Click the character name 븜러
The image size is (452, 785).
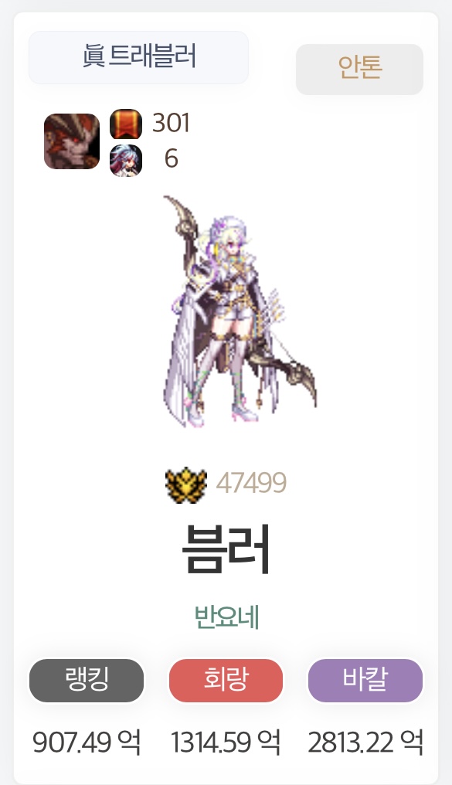[x=226, y=549]
